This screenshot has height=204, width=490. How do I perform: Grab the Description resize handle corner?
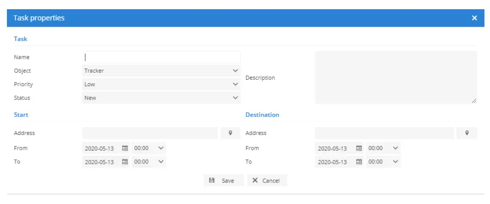point(474,100)
